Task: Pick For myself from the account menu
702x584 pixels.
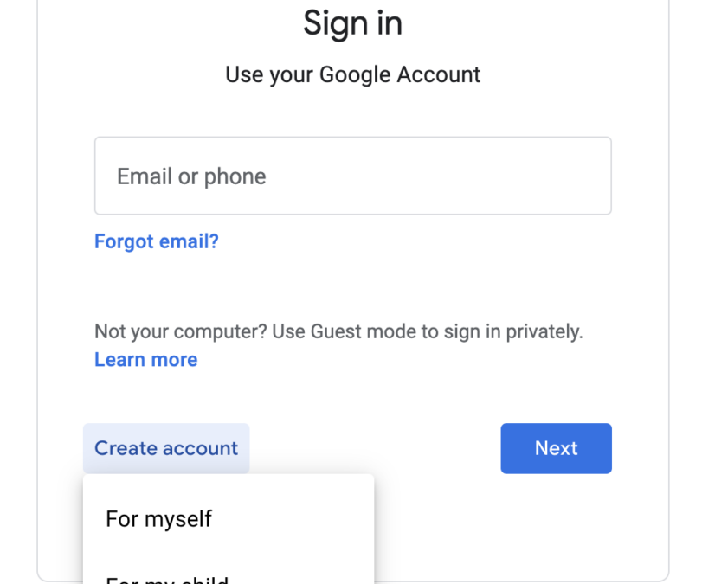Action: (x=158, y=519)
